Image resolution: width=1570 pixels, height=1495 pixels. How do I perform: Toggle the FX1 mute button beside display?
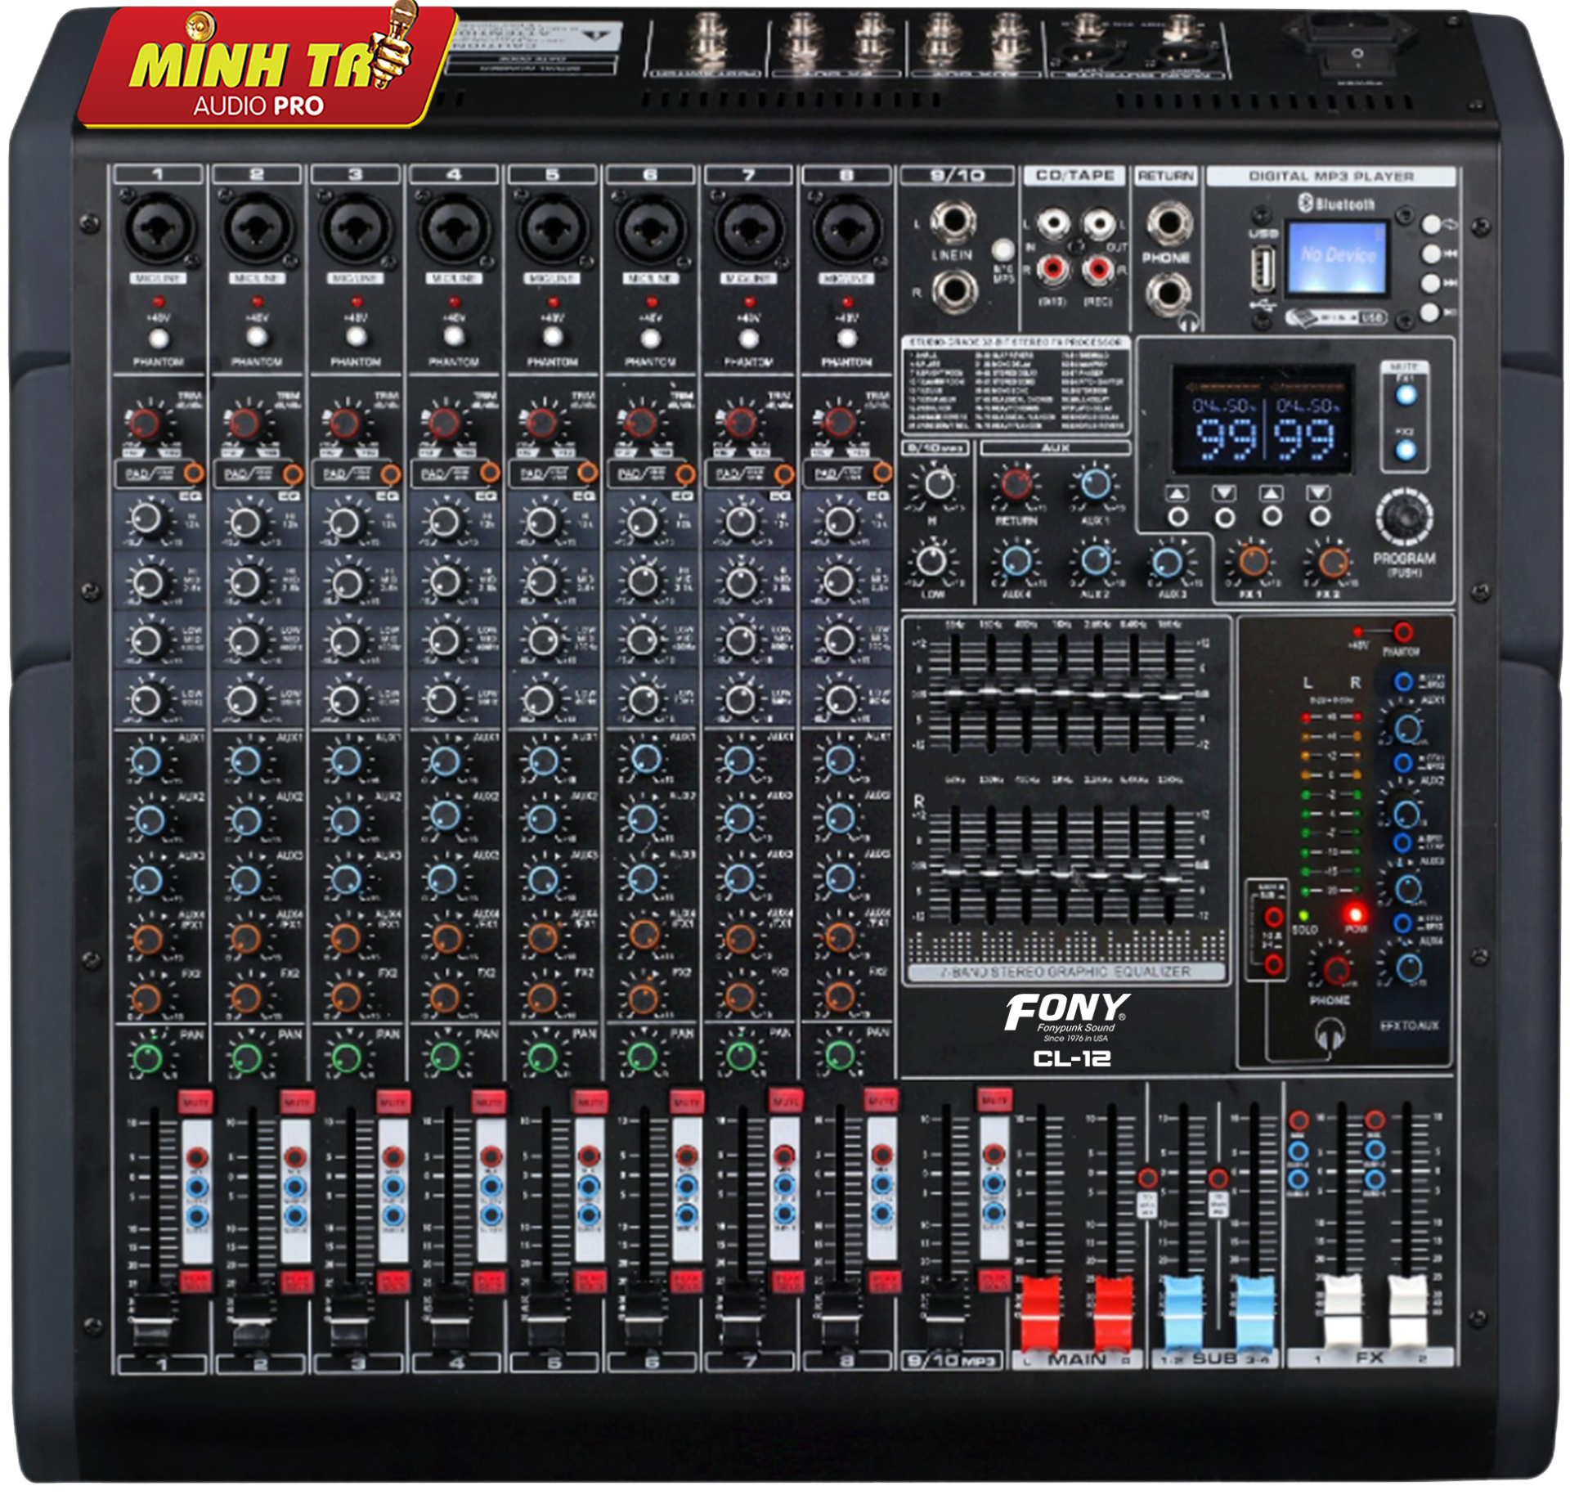pyautogui.click(x=1406, y=396)
